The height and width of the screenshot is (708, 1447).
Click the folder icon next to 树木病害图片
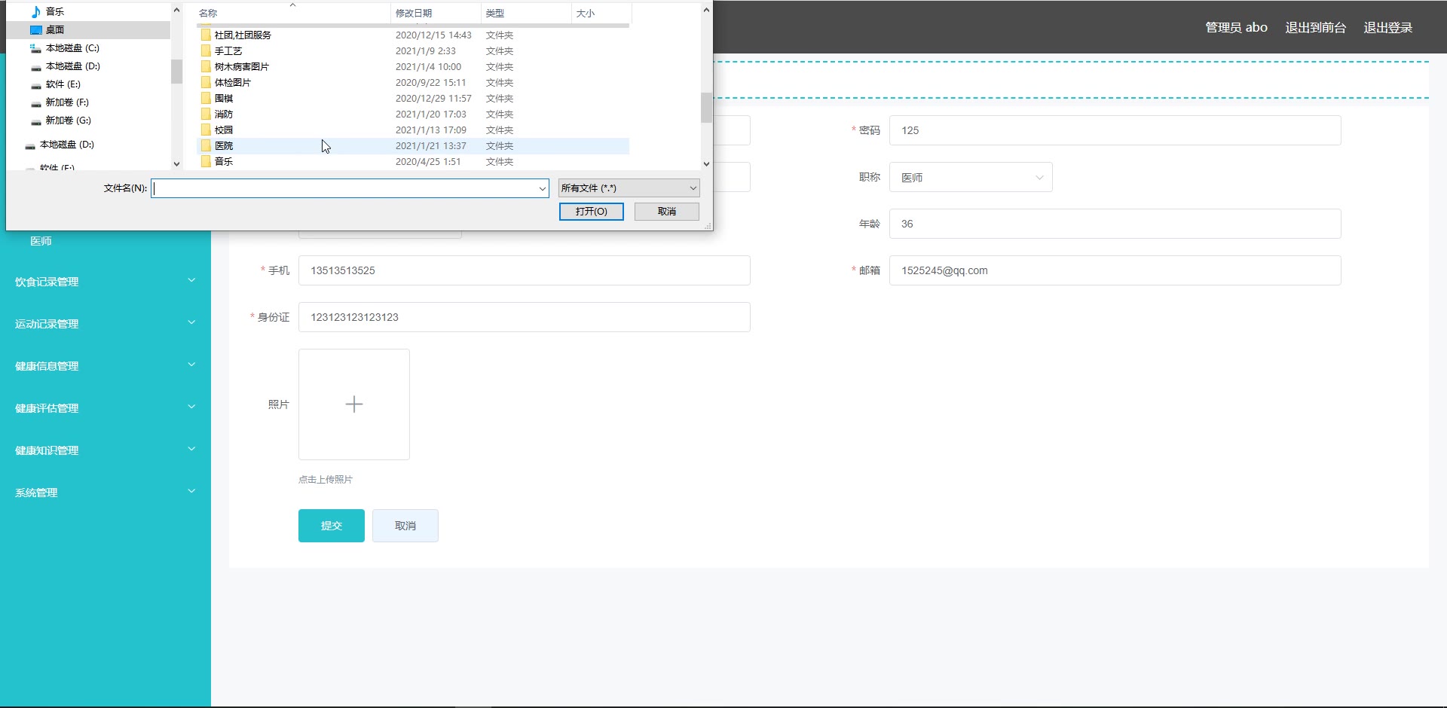pyautogui.click(x=206, y=66)
